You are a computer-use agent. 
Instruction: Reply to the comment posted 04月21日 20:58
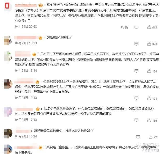pos(136,27)
